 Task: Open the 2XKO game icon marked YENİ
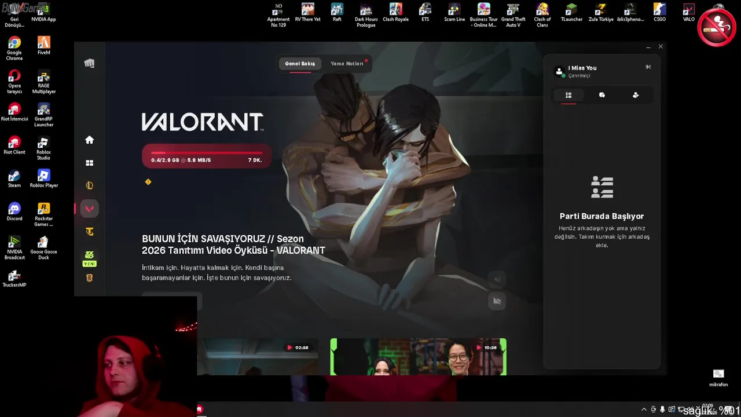[x=89, y=258]
